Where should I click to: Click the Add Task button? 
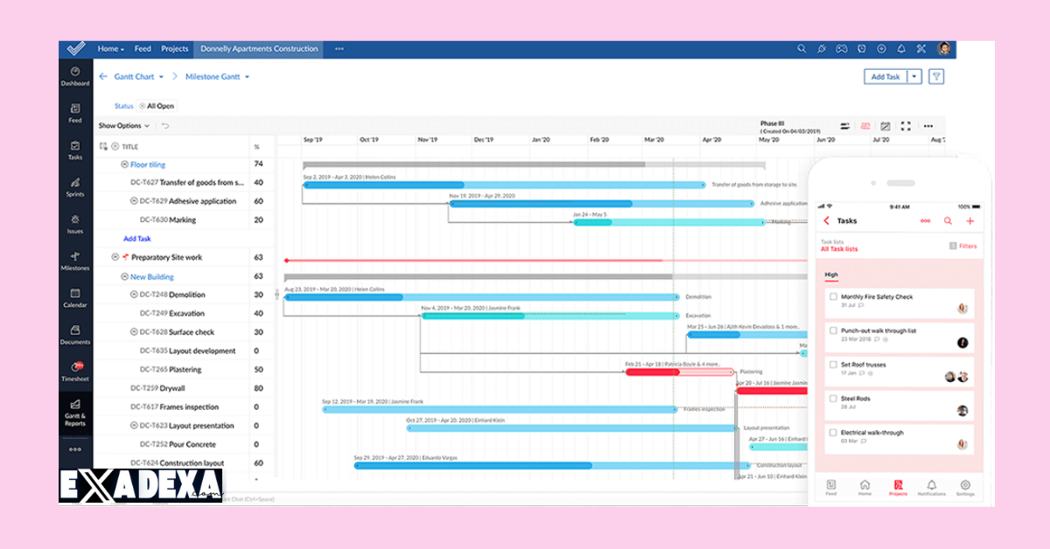pyautogui.click(x=886, y=76)
